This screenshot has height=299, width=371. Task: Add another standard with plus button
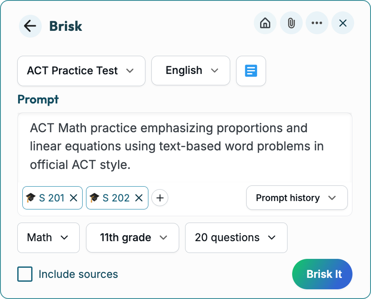click(x=160, y=198)
